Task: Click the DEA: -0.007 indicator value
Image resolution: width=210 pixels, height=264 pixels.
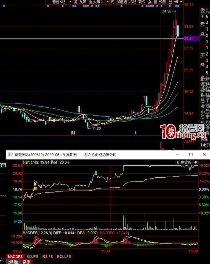Action: pyautogui.click(x=87, y=233)
